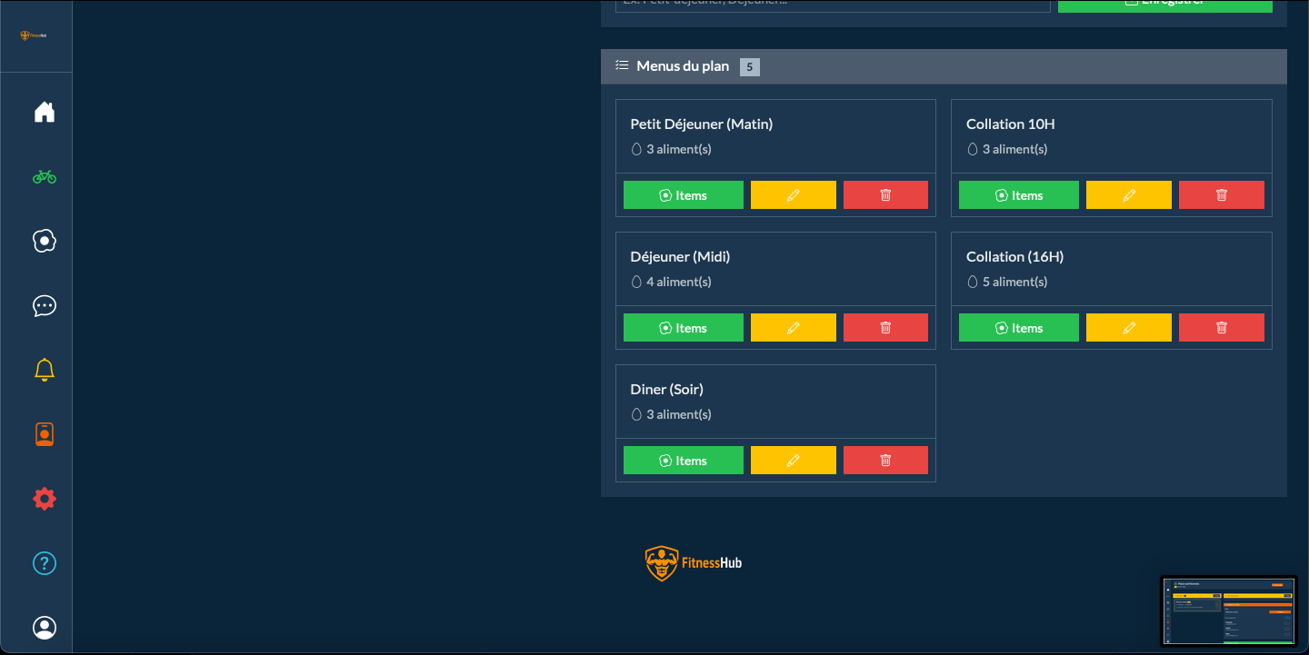Click the FitnessHub footer logo
1309x655 pixels.
point(694,563)
